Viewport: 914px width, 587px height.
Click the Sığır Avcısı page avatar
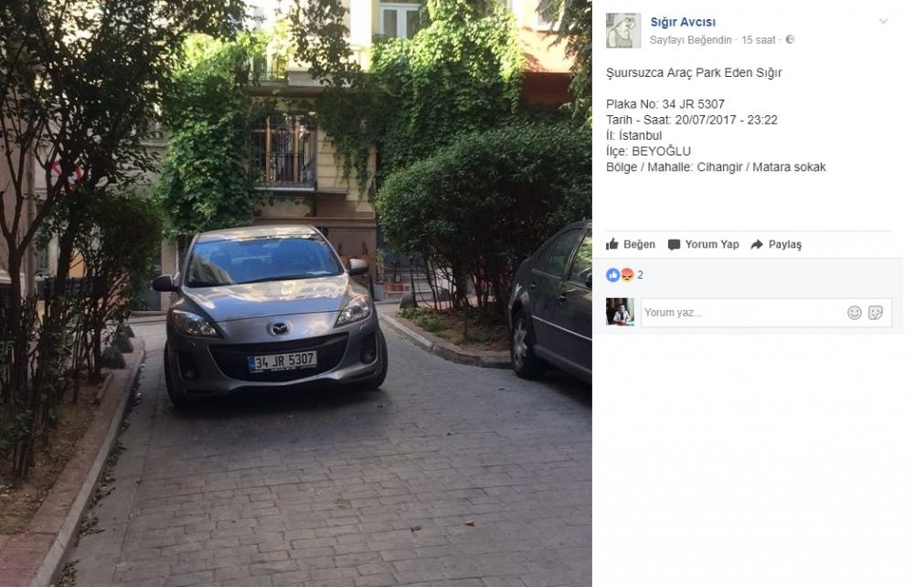coord(623,30)
